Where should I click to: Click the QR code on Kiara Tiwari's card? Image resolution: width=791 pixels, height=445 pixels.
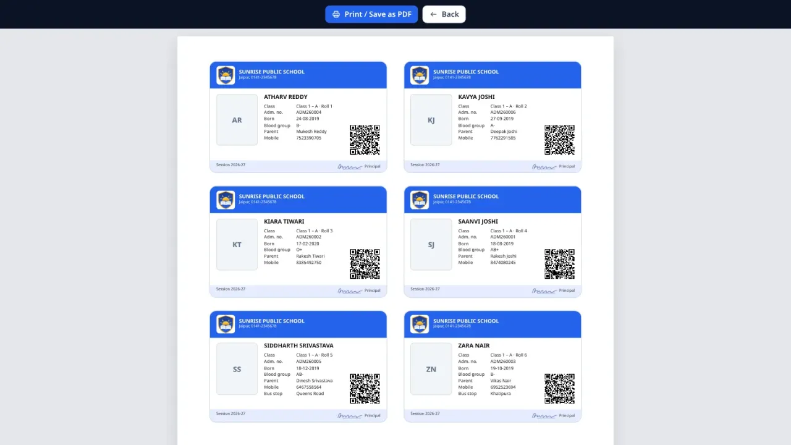click(x=365, y=264)
